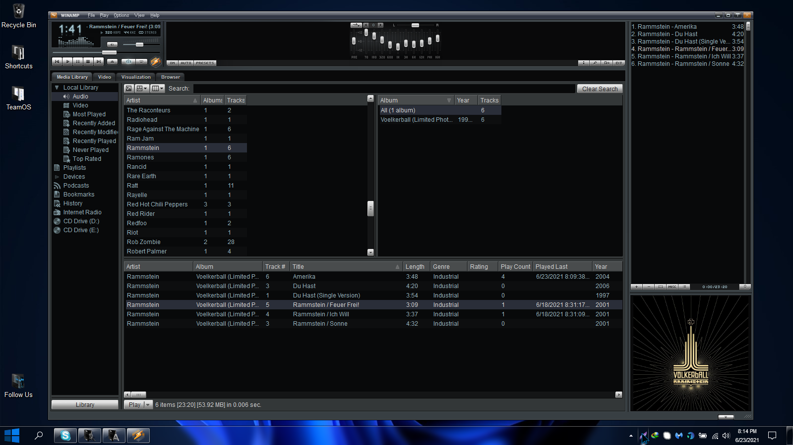793x445 pixels.
Task: Click the playlist add (+) button
Action: point(636,287)
